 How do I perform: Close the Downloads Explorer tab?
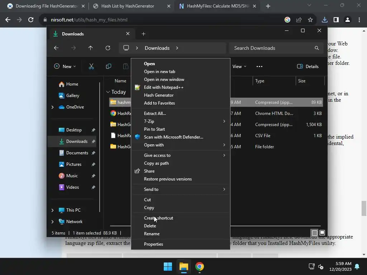[x=128, y=34]
